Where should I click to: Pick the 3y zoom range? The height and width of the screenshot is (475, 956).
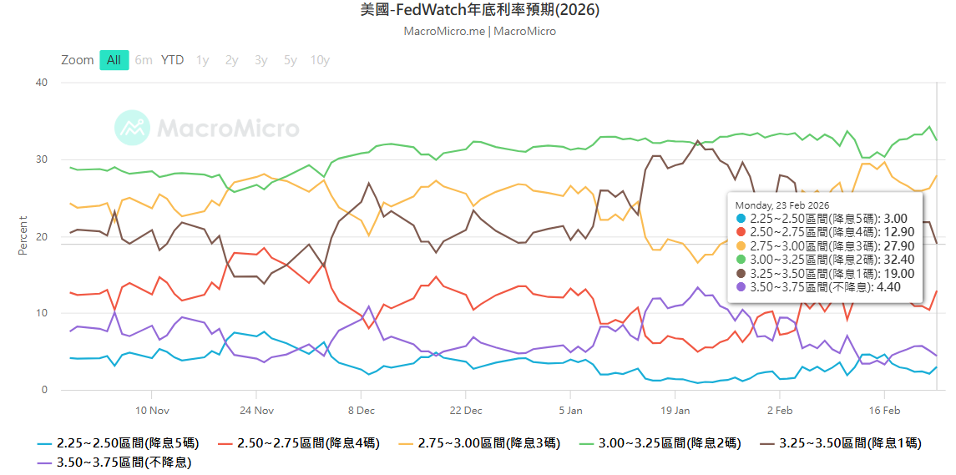pyautogui.click(x=261, y=60)
